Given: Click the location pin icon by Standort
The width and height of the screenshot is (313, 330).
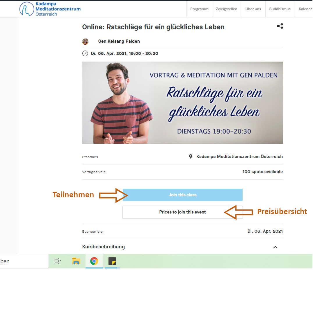Looking at the screenshot, I should [x=191, y=157].
